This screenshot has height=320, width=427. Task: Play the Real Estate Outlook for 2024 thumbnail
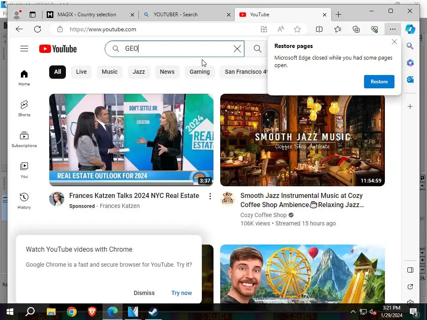(x=131, y=140)
